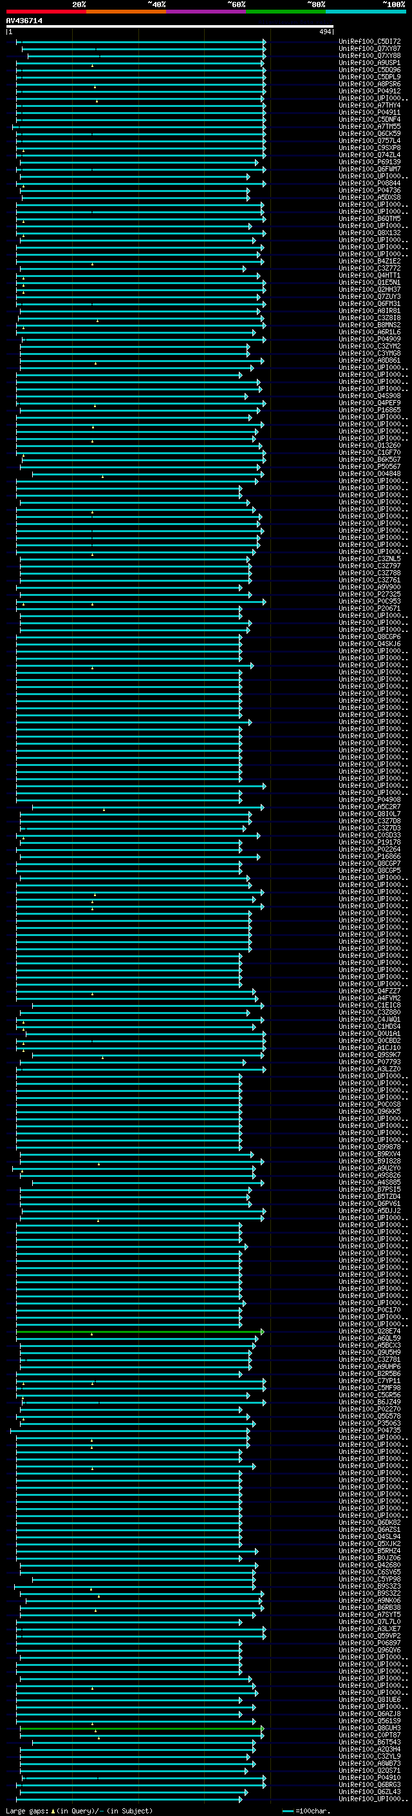Viewport: 412px width, 1816px height.
Task: Click hit UniRef100_C3Z818
Action: click(370, 317)
